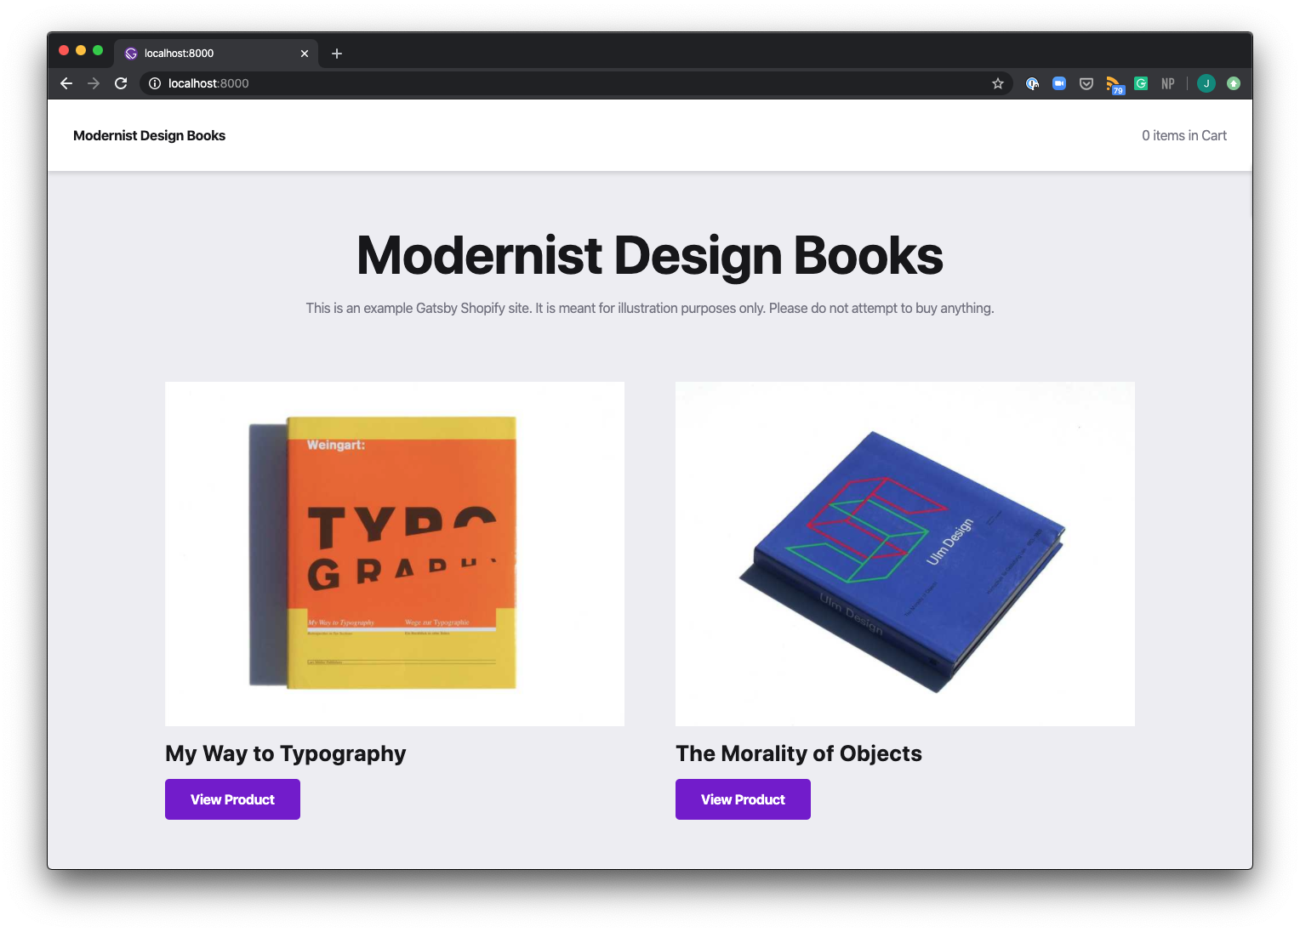The image size is (1300, 932).
Task: Open the Grammarly extension
Action: coord(1141,83)
